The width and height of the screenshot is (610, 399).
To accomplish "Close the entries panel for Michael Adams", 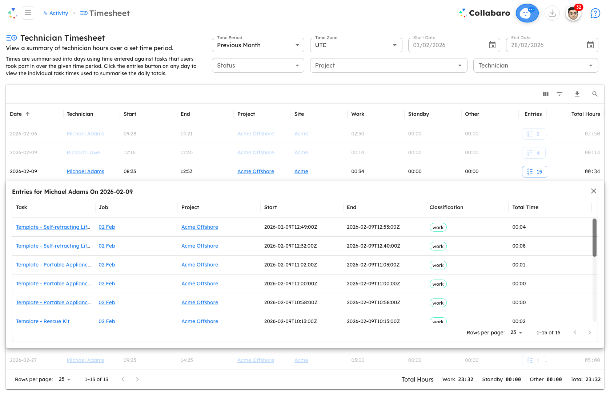I will coord(593,191).
